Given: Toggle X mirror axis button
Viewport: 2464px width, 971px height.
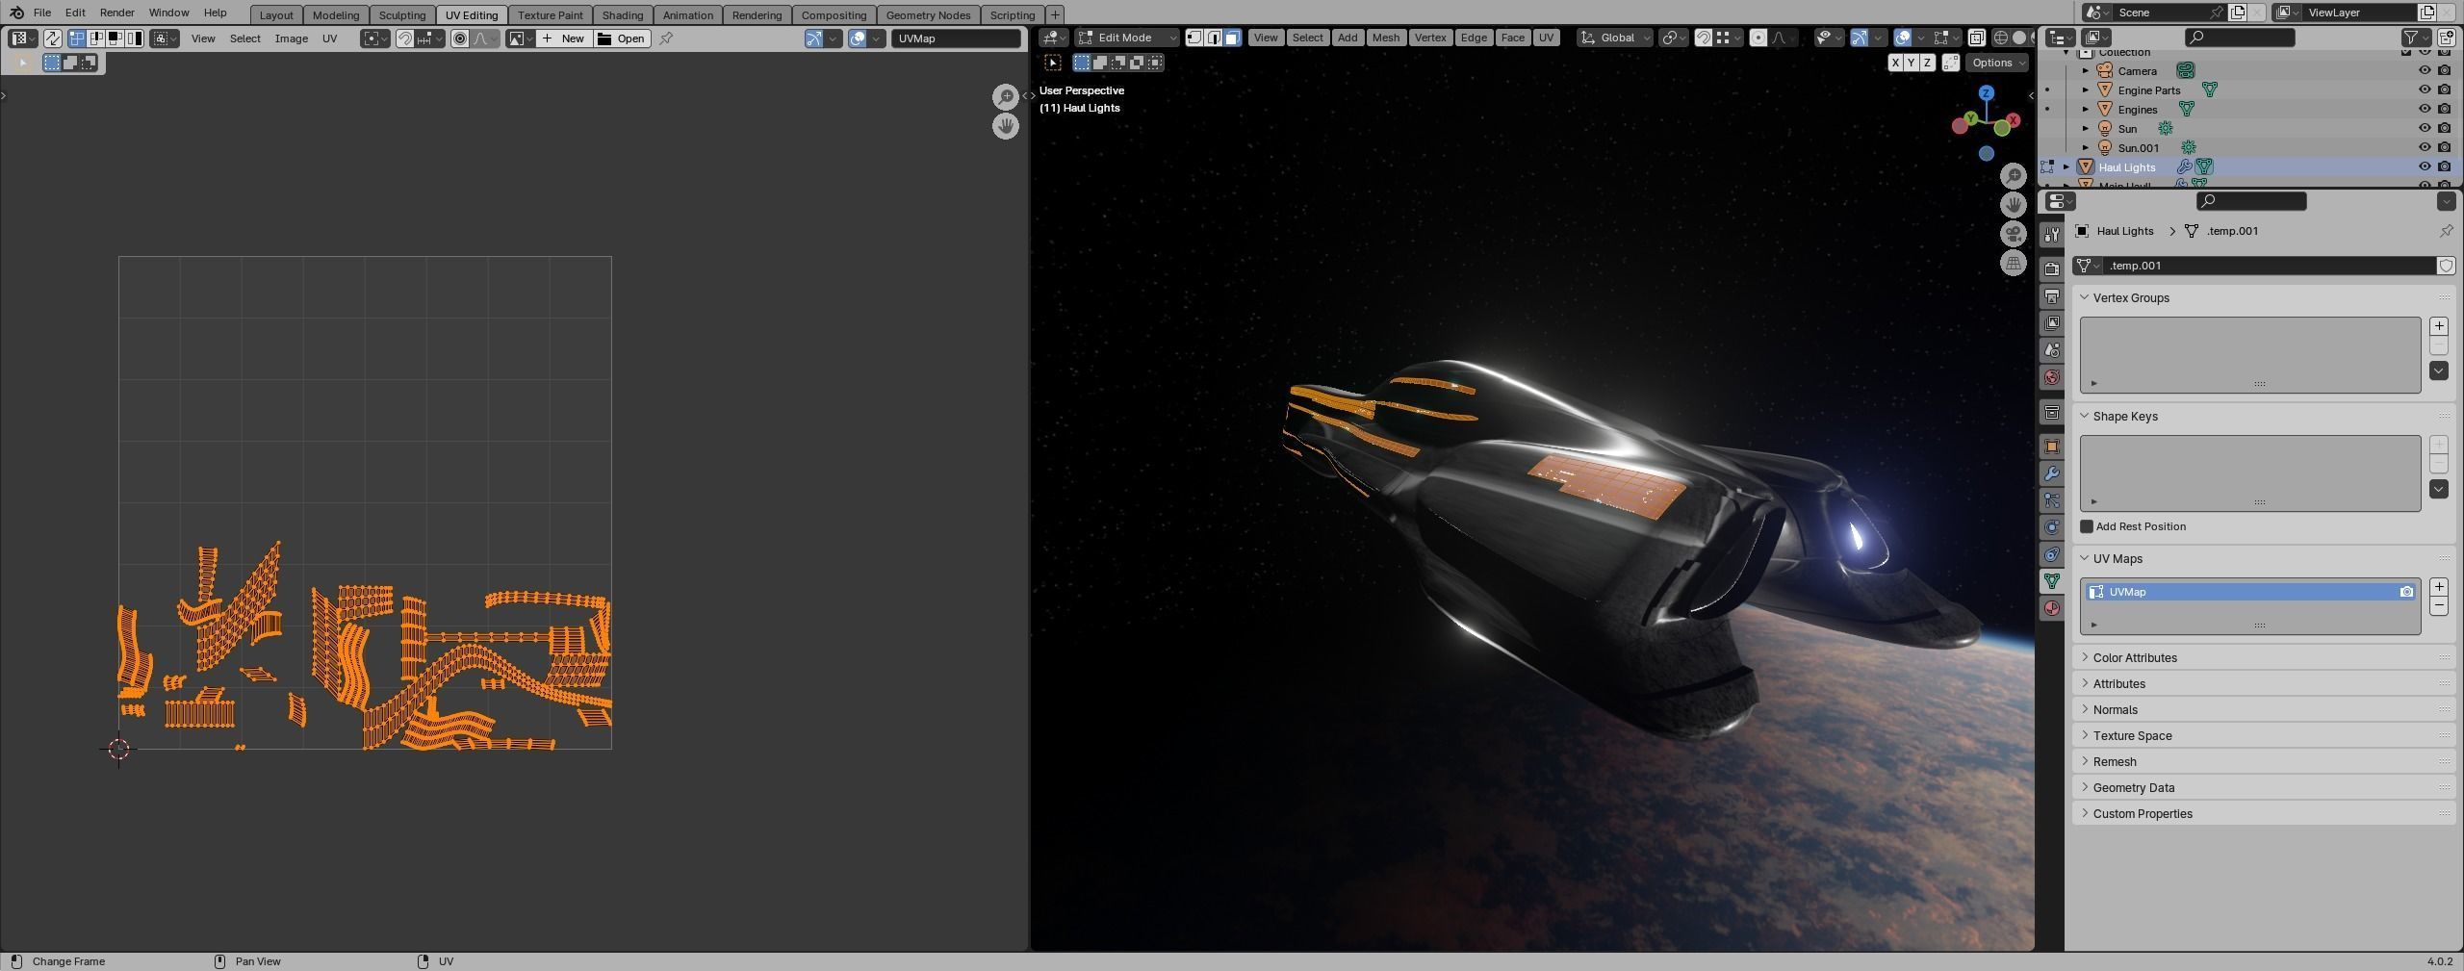Looking at the screenshot, I should [1895, 63].
